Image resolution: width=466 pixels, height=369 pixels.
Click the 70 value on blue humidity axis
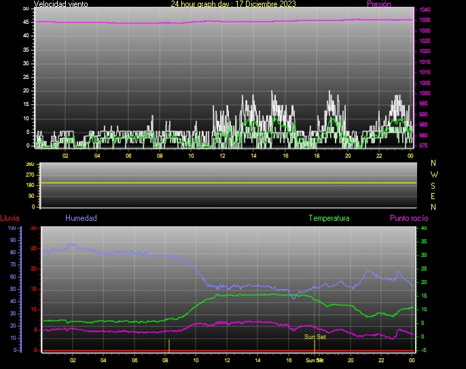[x=13, y=264]
